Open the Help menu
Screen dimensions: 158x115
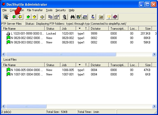(72, 10)
